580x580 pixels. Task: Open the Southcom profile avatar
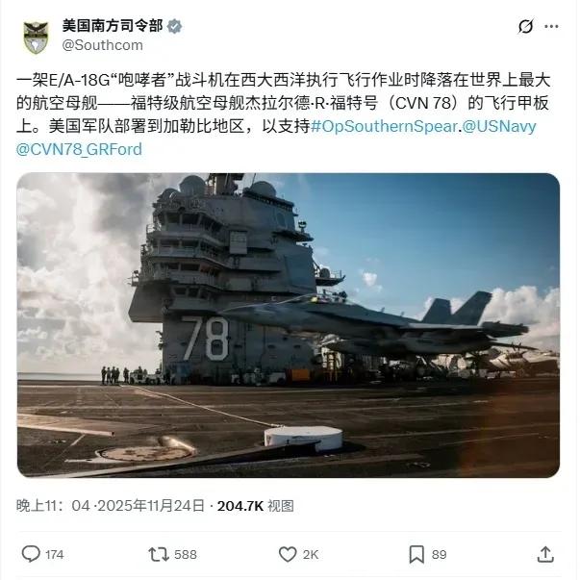point(36,37)
